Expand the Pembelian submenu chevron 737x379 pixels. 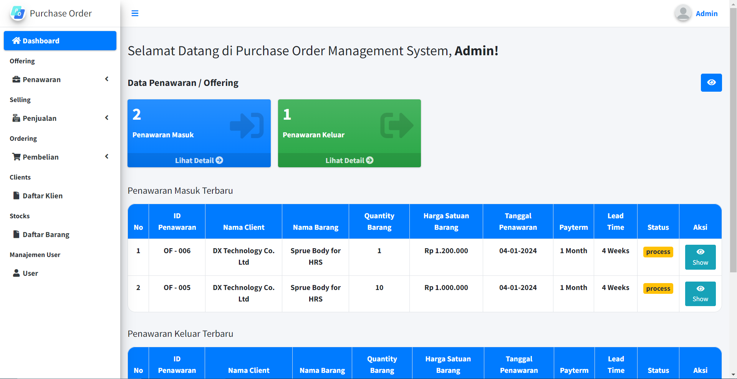106,157
